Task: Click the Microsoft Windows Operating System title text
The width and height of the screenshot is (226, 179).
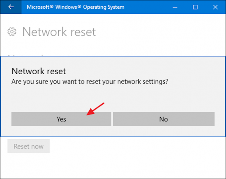Action: click(x=75, y=7)
